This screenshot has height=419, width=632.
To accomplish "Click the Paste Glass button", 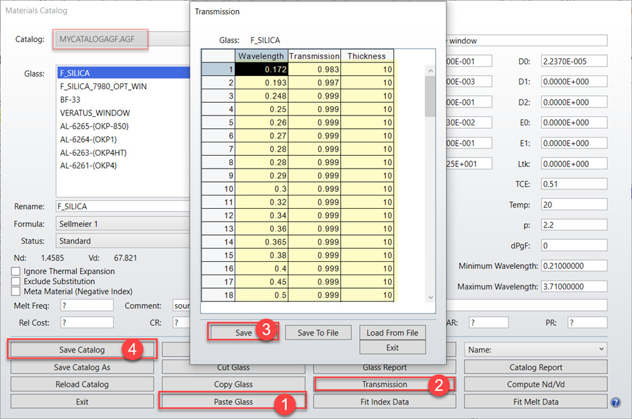I will 233,400.
